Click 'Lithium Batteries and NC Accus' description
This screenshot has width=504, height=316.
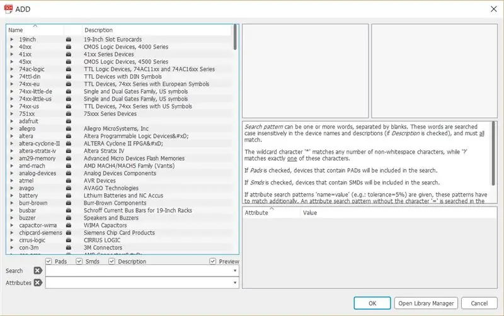point(123,196)
